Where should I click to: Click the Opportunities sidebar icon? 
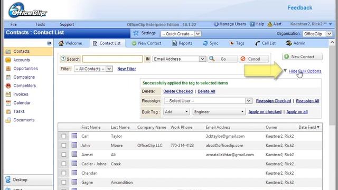click(8, 69)
